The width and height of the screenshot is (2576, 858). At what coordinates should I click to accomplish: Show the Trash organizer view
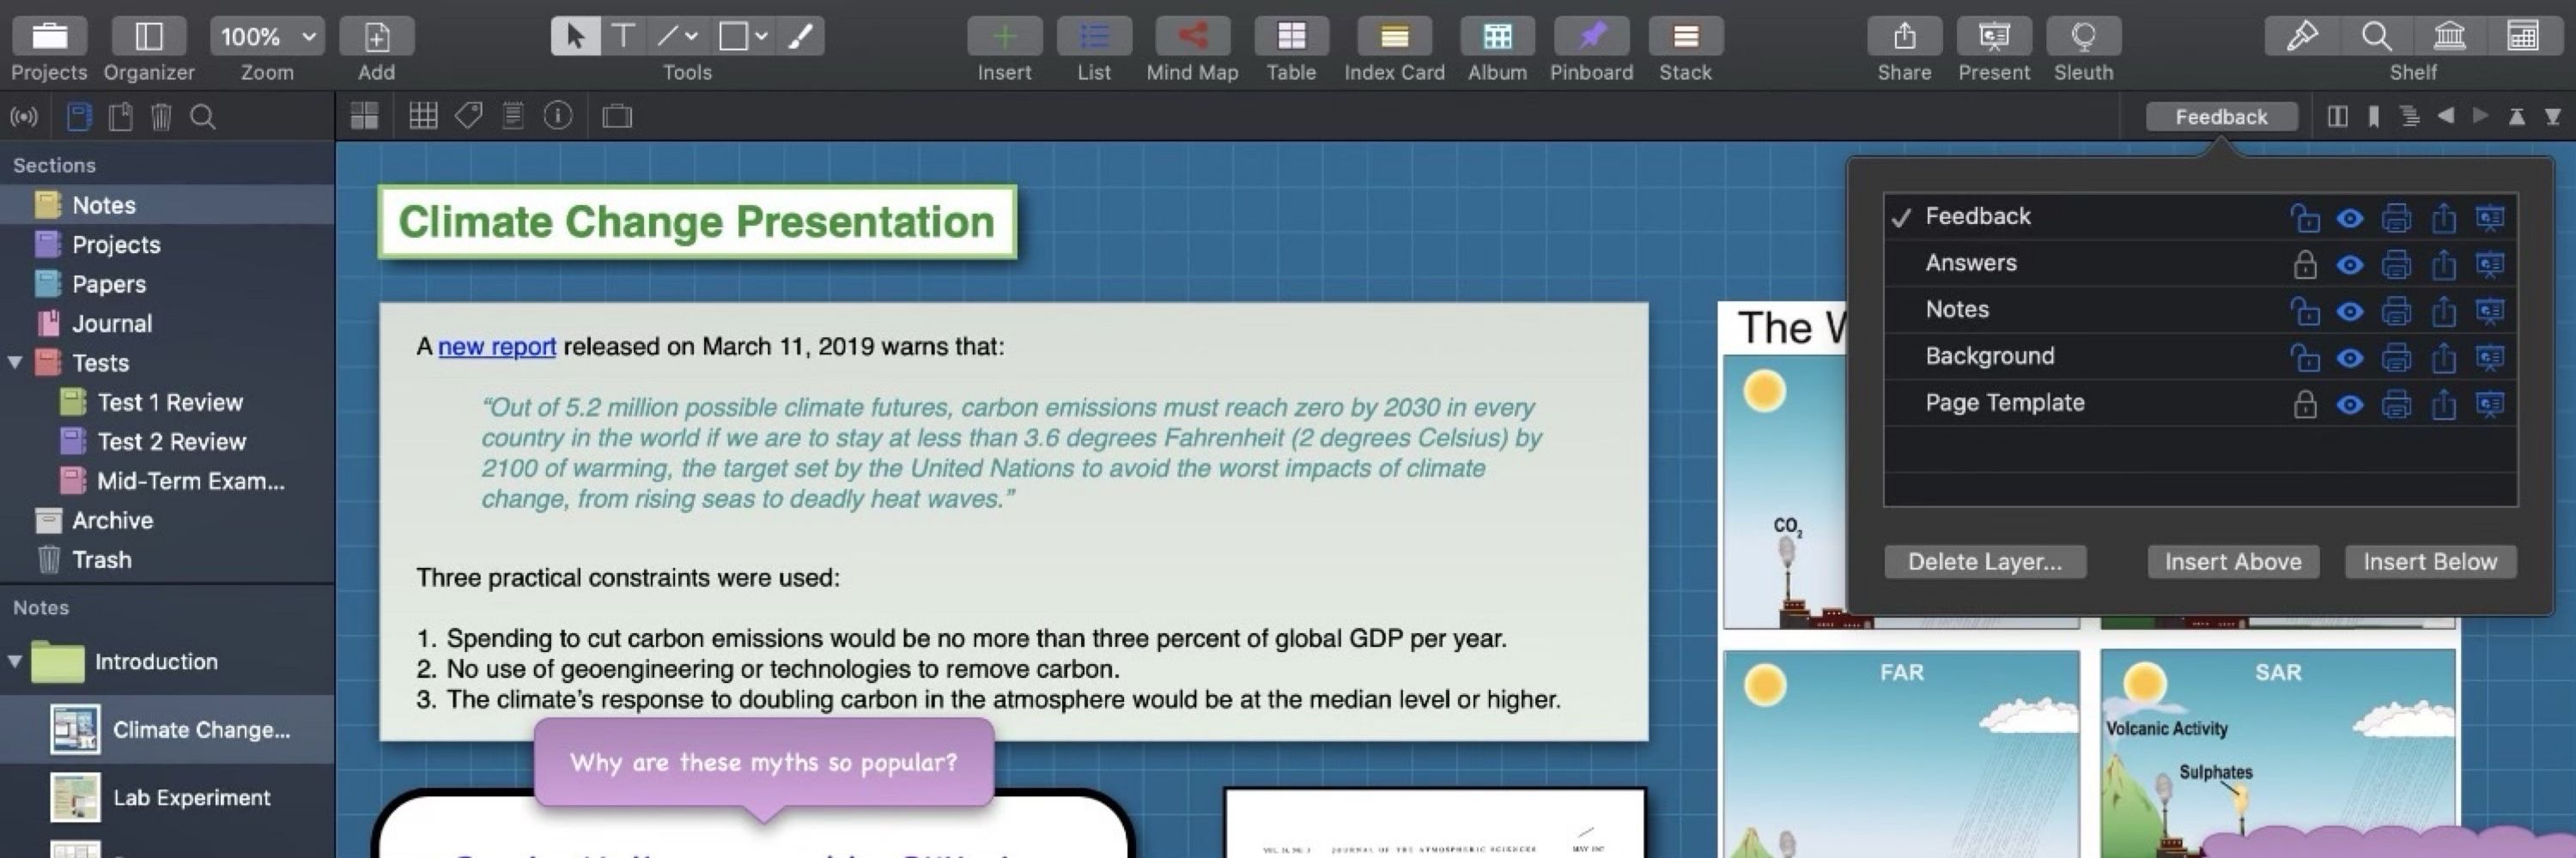click(x=161, y=117)
